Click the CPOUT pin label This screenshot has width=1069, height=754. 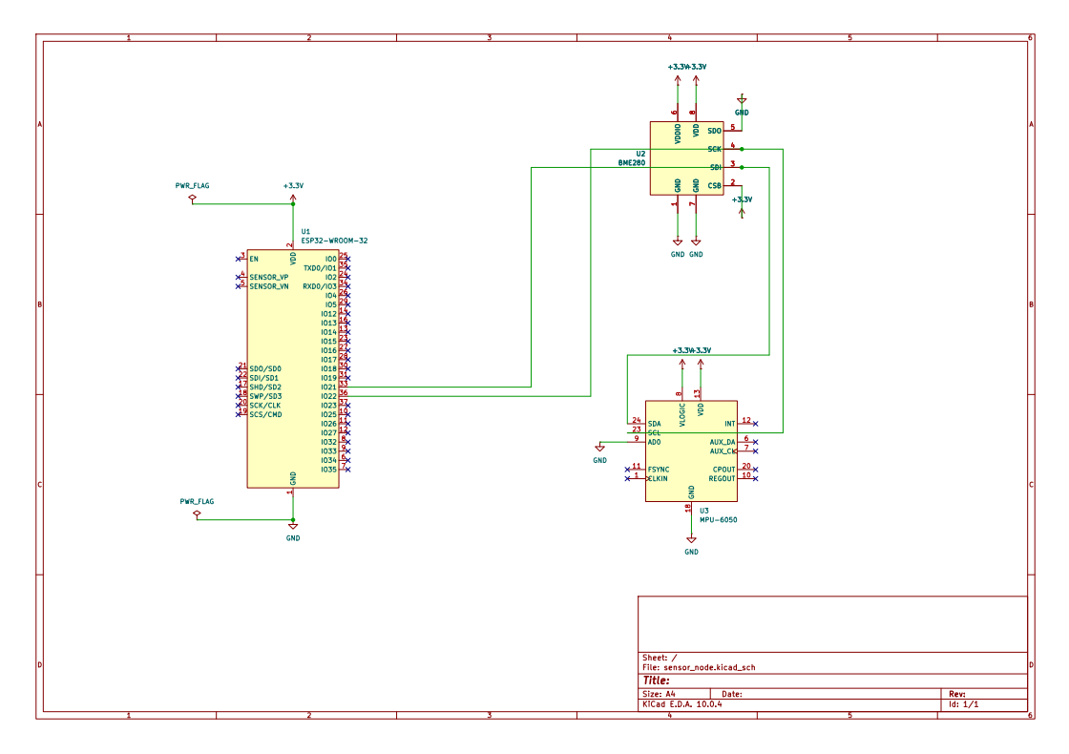pyautogui.click(x=724, y=470)
